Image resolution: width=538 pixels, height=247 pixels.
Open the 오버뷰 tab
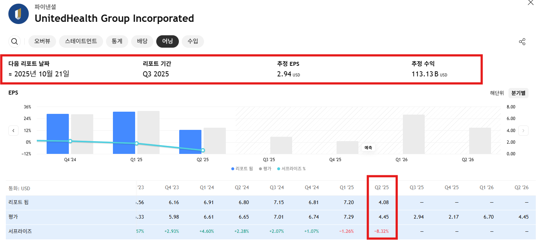[42, 41]
